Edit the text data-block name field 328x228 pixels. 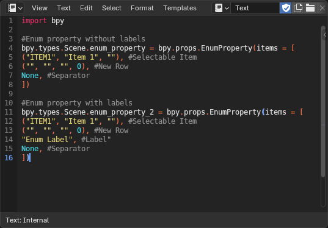255,8
